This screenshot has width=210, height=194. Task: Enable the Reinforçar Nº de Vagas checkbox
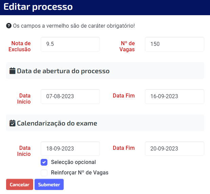(44, 173)
